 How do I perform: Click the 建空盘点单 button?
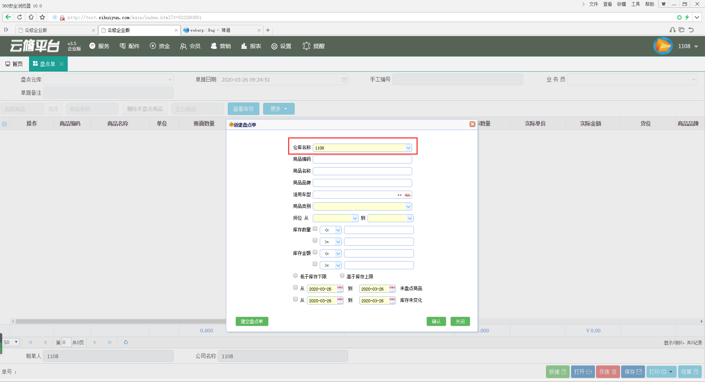[x=252, y=321]
